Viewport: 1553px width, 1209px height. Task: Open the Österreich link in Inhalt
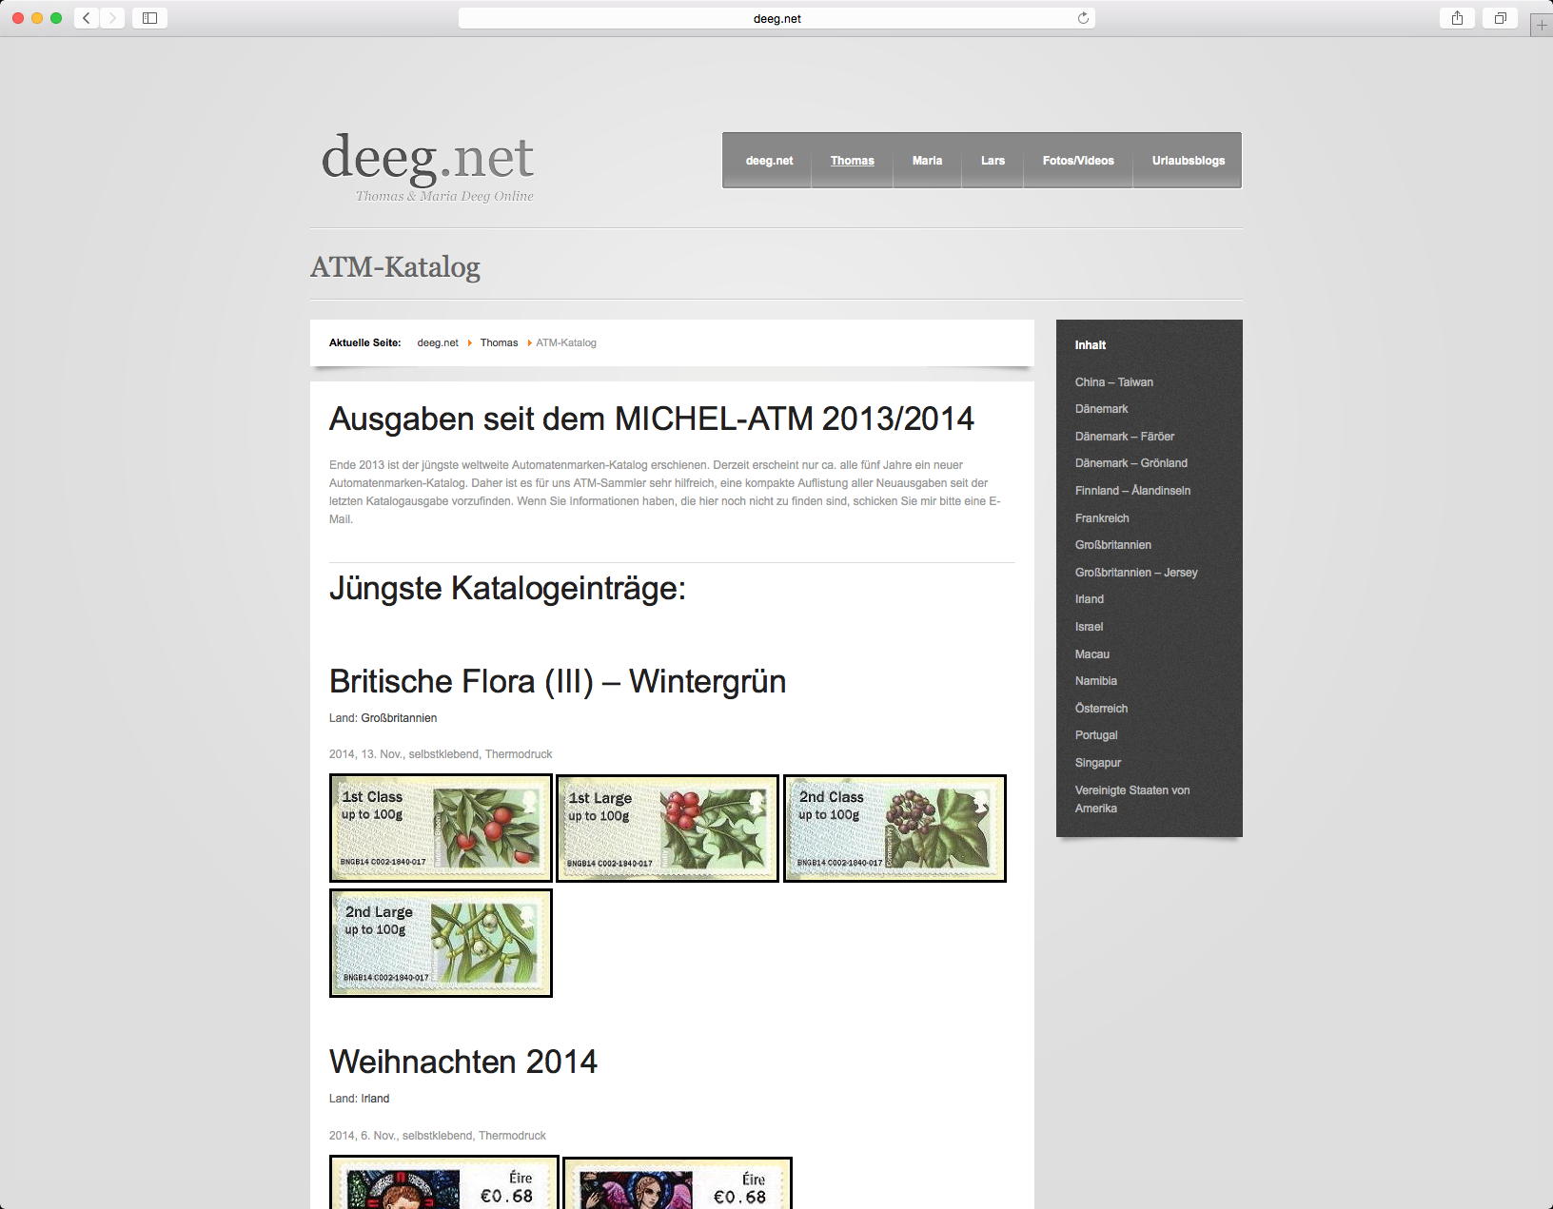coord(1101,709)
